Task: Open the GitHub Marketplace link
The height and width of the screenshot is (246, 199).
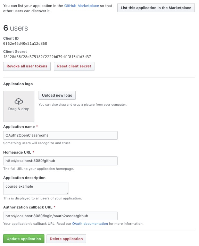Action: (82, 6)
